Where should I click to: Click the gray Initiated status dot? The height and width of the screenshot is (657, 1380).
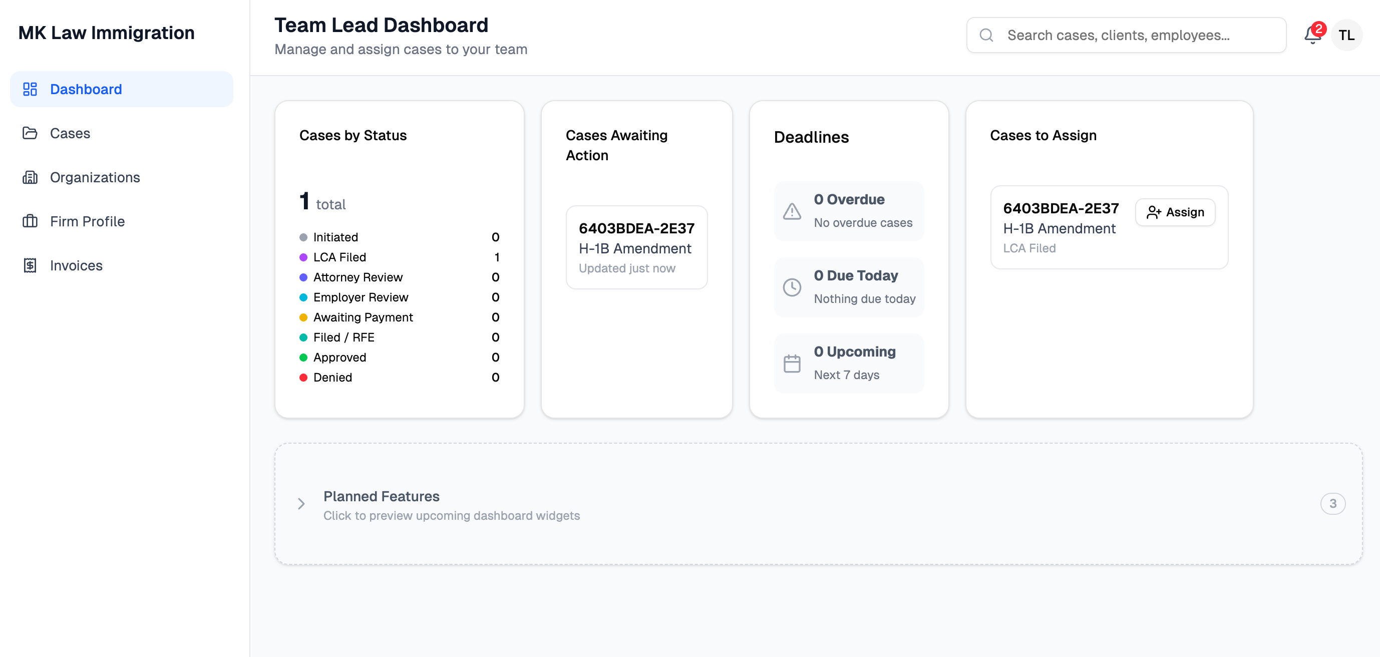click(303, 237)
